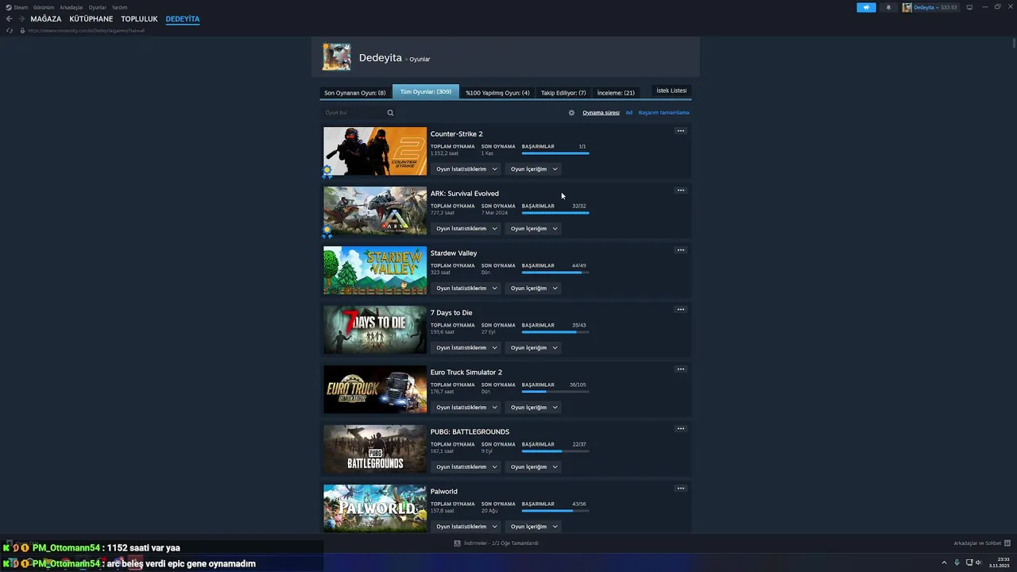Open 7 Days to Die title link
Screen dimensions: 1017x572
[451, 313]
